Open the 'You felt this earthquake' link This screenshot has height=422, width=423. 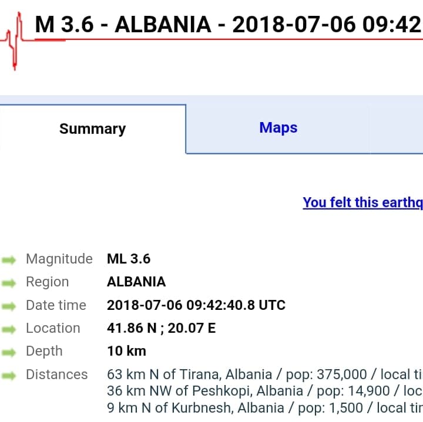[362, 202]
